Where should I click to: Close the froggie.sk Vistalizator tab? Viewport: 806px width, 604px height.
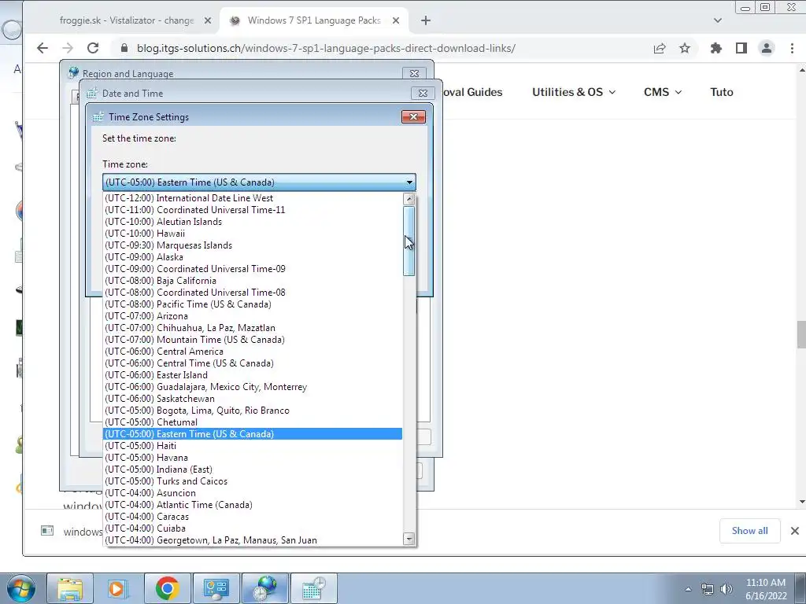pos(208,20)
